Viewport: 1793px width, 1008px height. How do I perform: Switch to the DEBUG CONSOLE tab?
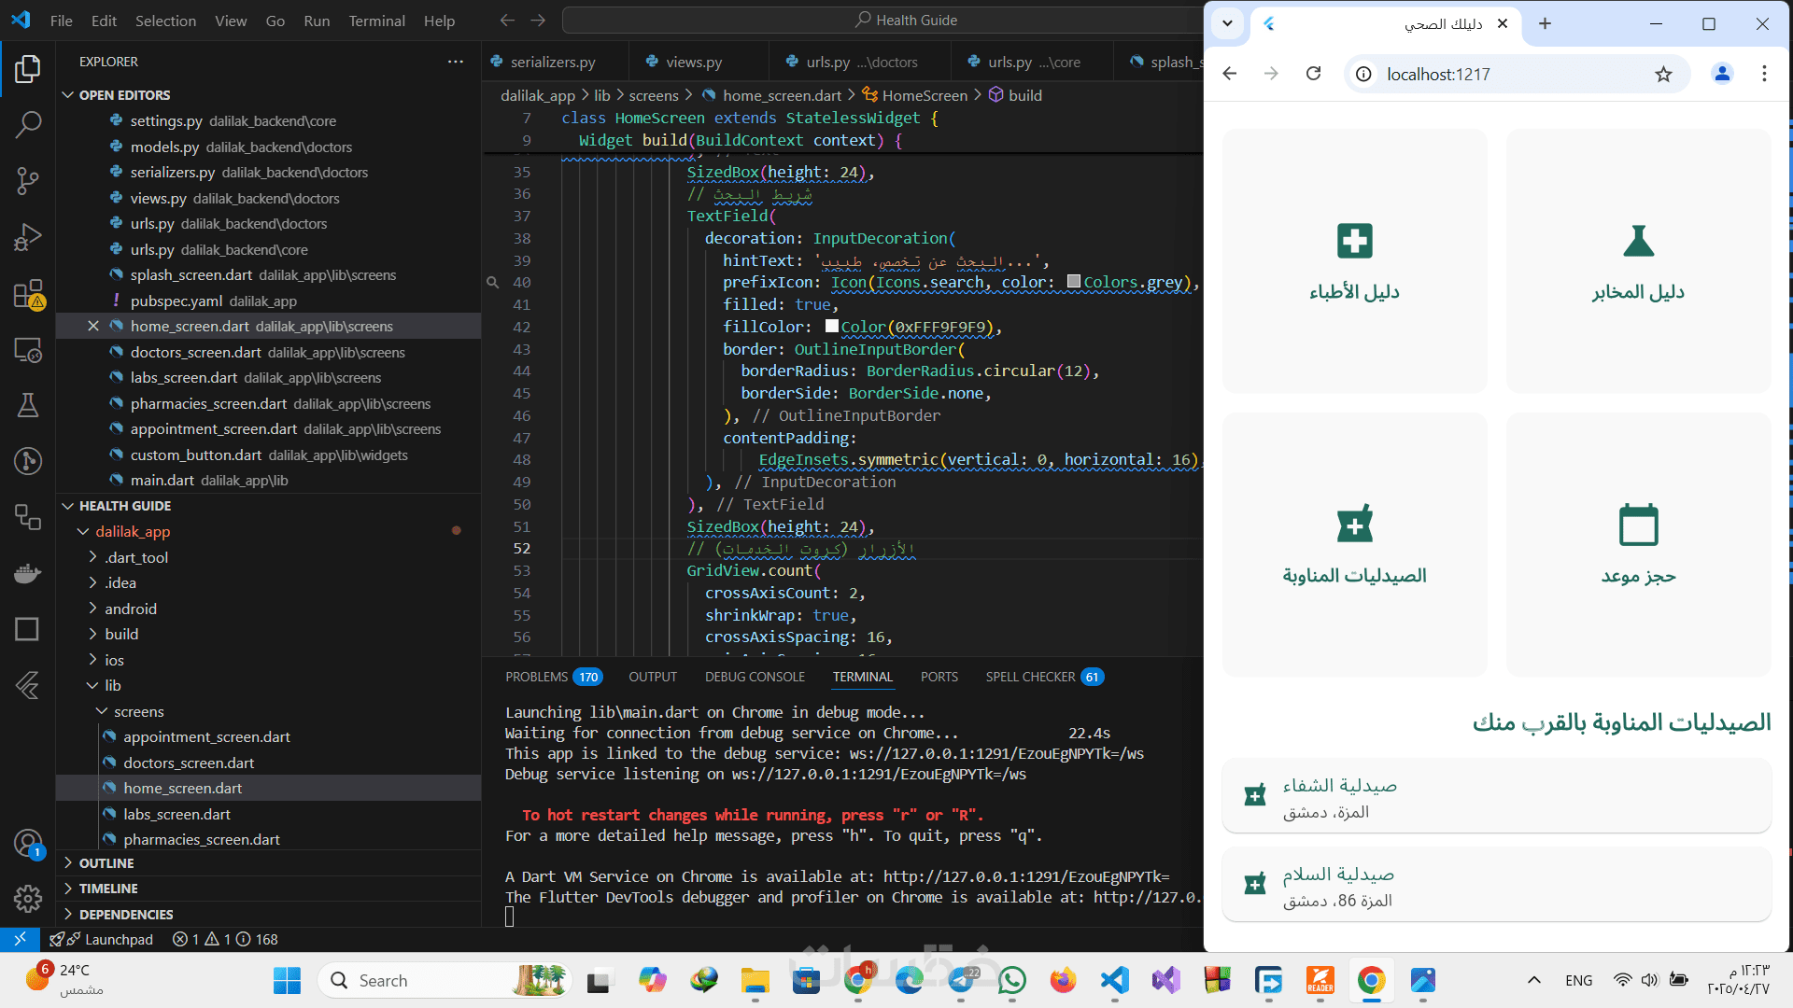click(755, 677)
